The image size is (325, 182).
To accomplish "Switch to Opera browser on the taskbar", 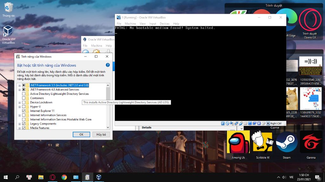I will (52, 177).
